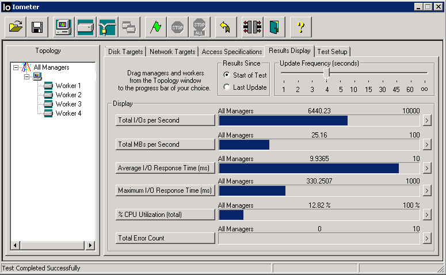
Task: Switch to the Disk Targets tab
Action: (x=125, y=52)
